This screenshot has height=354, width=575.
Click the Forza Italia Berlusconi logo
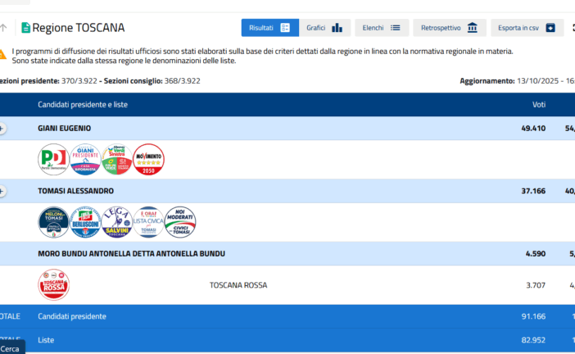coord(85,222)
